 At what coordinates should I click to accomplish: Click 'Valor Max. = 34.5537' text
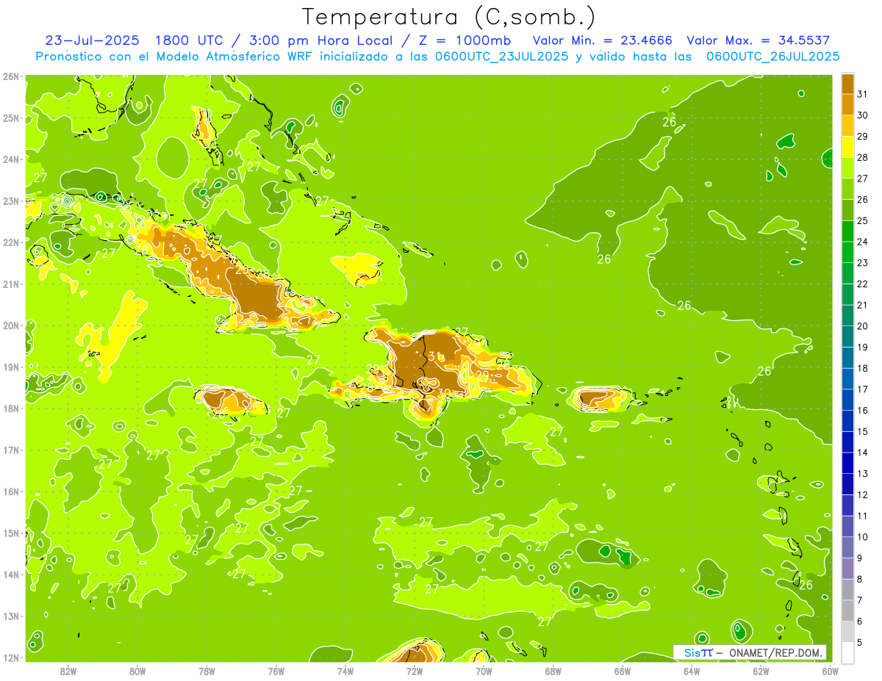coord(759,40)
